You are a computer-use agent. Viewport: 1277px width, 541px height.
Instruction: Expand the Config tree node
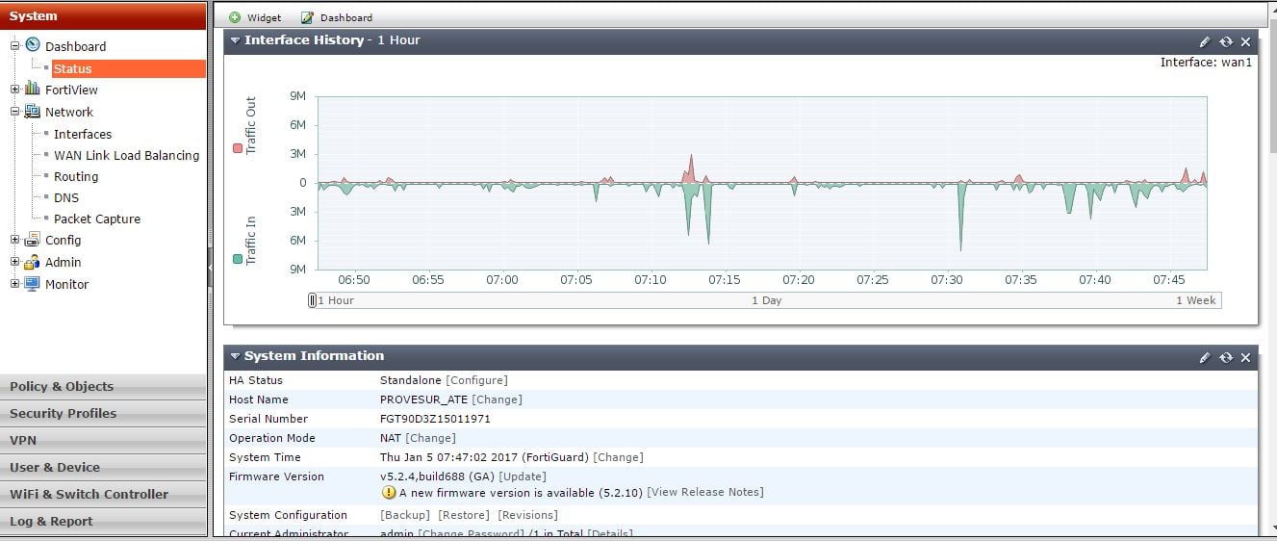click(x=14, y=240)
